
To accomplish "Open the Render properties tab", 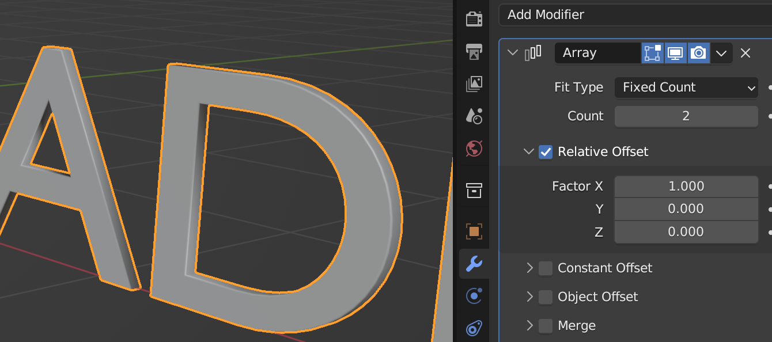I will tap(474, 19).
